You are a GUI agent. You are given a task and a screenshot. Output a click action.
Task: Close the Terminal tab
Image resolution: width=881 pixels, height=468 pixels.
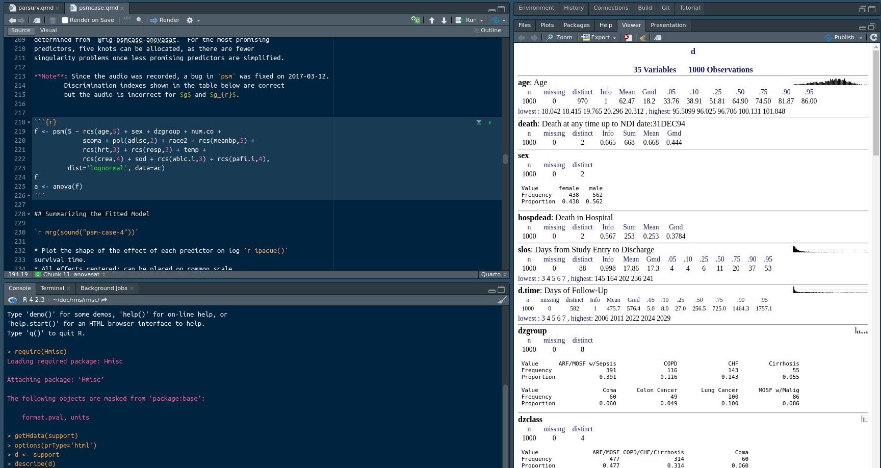click(68, 289)
